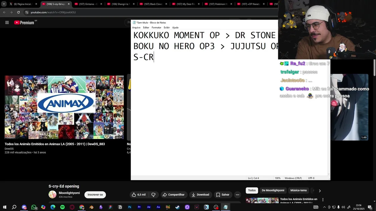This screenshot has width=376, height=211.
Task: Open the Animax video thumbnail
Action: (x=64, y=107)
